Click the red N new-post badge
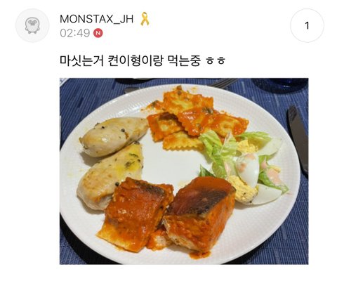The height and width of the screenshot is (281, 337). tap(98, 33)
